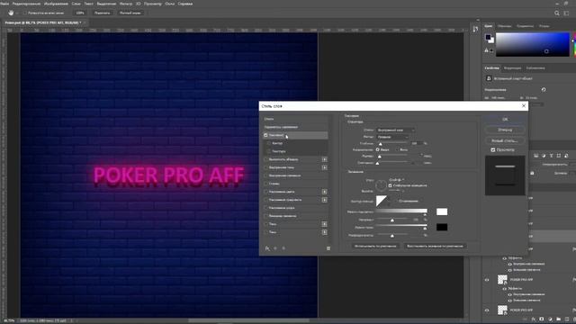Open the History panel icon
The height and width of the screenshot is (324, 576).
[x=476, y=29]
